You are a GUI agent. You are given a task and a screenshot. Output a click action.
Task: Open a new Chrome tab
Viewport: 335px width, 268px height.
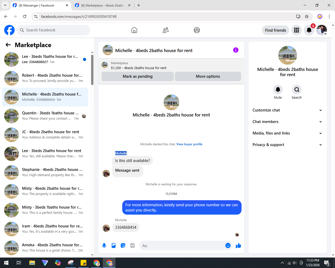(139, 5)
